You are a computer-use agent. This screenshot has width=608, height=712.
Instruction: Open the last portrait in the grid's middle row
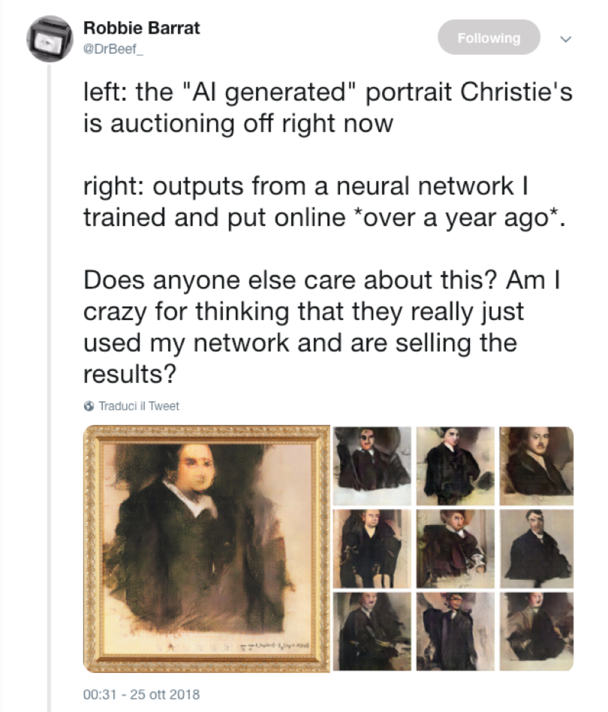coord(536,546)
